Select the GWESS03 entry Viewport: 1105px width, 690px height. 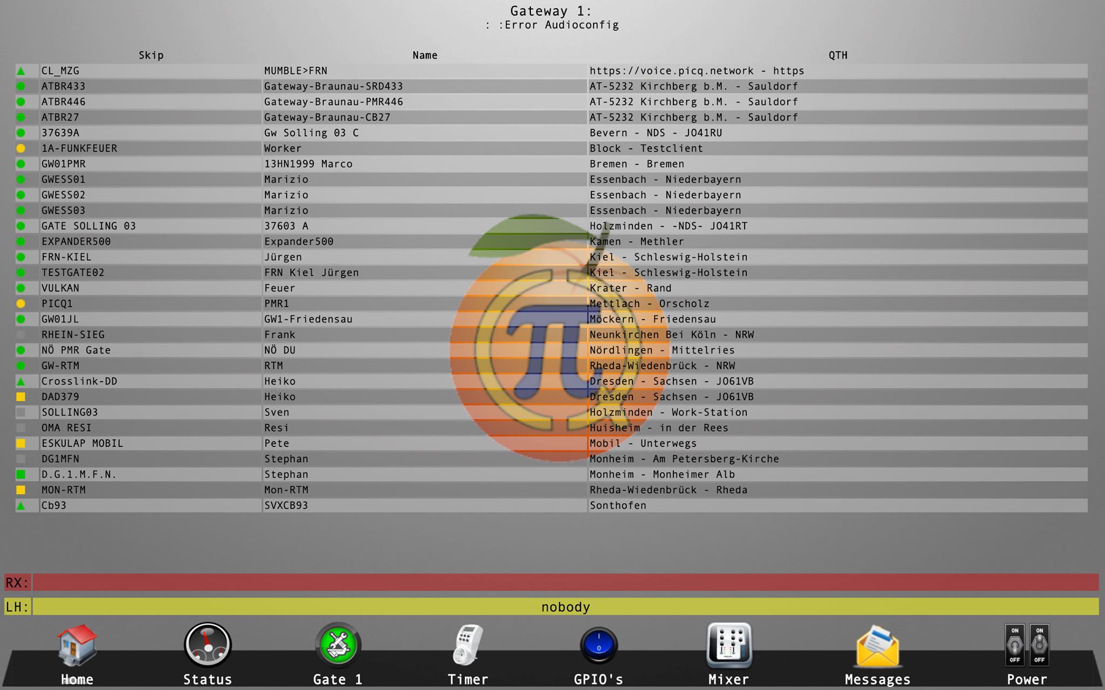pos(150,210)
